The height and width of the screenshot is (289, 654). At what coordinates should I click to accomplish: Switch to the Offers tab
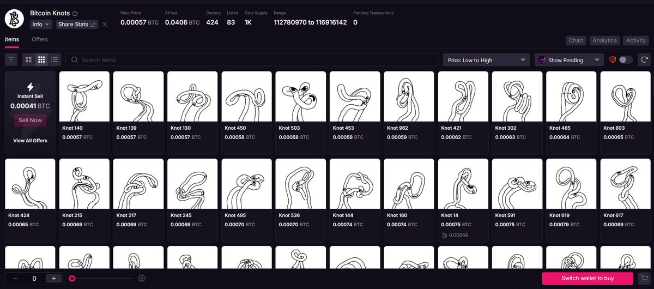[40, 39]
